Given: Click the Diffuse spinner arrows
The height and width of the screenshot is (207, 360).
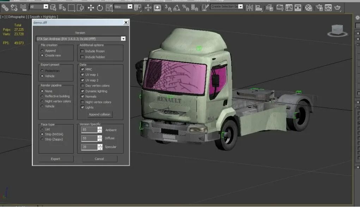Looking at the screenshot, I should pos(100,138).
